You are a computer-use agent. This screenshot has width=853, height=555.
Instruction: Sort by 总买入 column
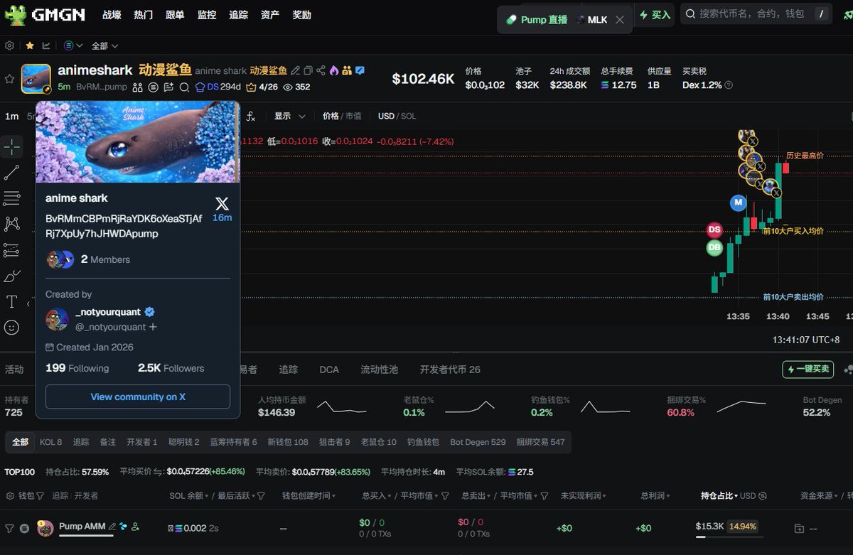pyautogui.click(x=377, y=495)
